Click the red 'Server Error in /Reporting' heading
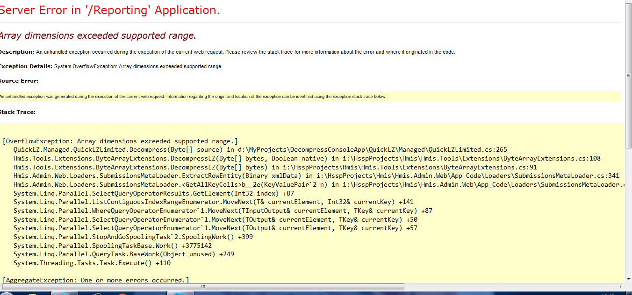Viewport: 632px width, 295px height. (x=110, y=10)
